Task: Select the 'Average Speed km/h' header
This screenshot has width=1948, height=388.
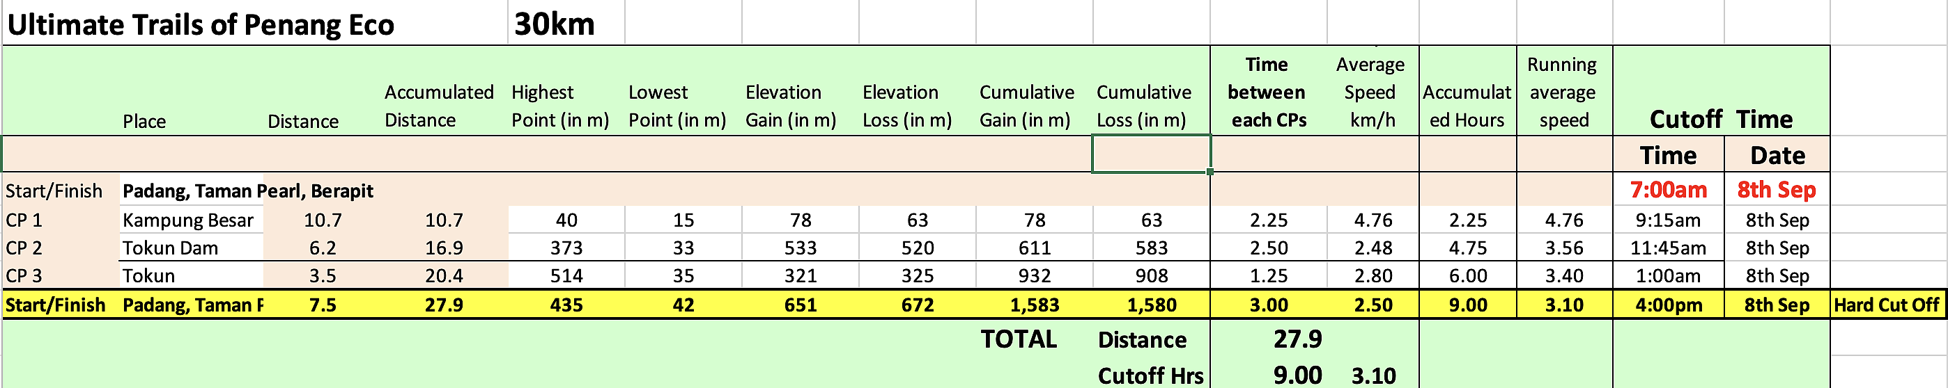Action: (1370, 92)
